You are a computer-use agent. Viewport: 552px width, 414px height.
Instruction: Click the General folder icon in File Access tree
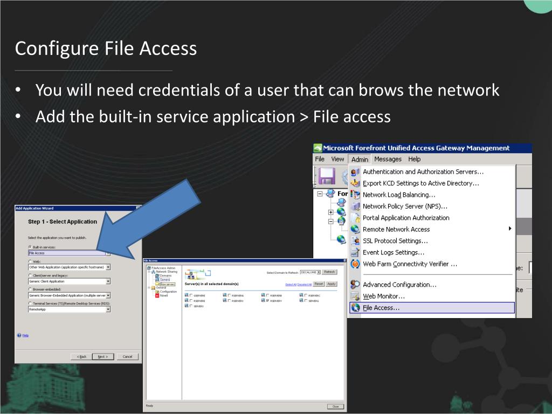(x=153, y=288)
